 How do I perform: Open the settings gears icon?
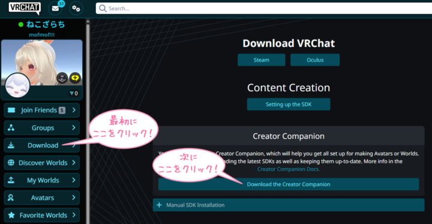(x=76, y=8)
